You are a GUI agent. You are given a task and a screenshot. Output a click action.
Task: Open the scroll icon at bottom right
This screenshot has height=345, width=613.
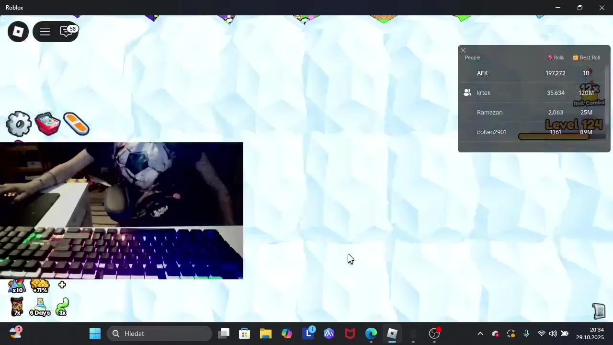tap(599, 311)
